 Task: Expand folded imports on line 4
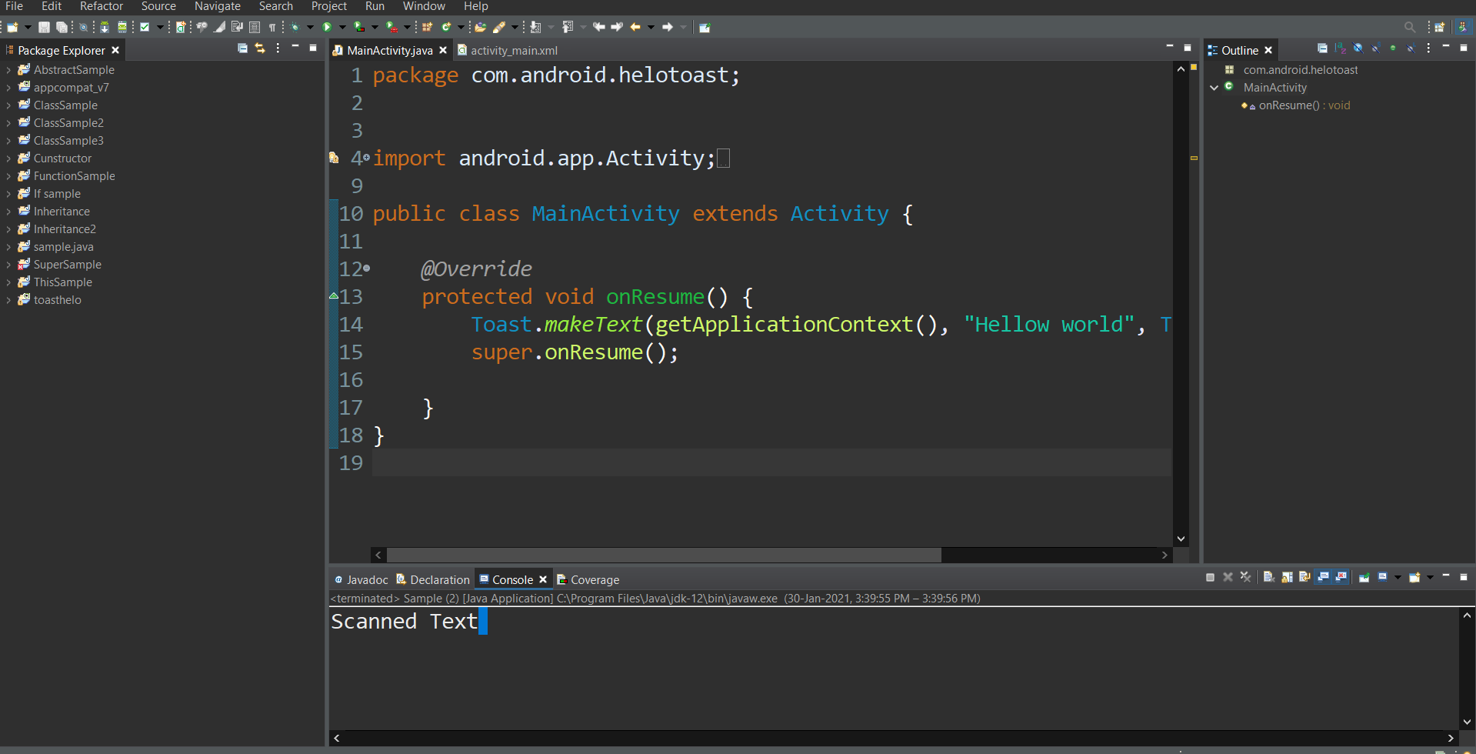pos(366,158)
